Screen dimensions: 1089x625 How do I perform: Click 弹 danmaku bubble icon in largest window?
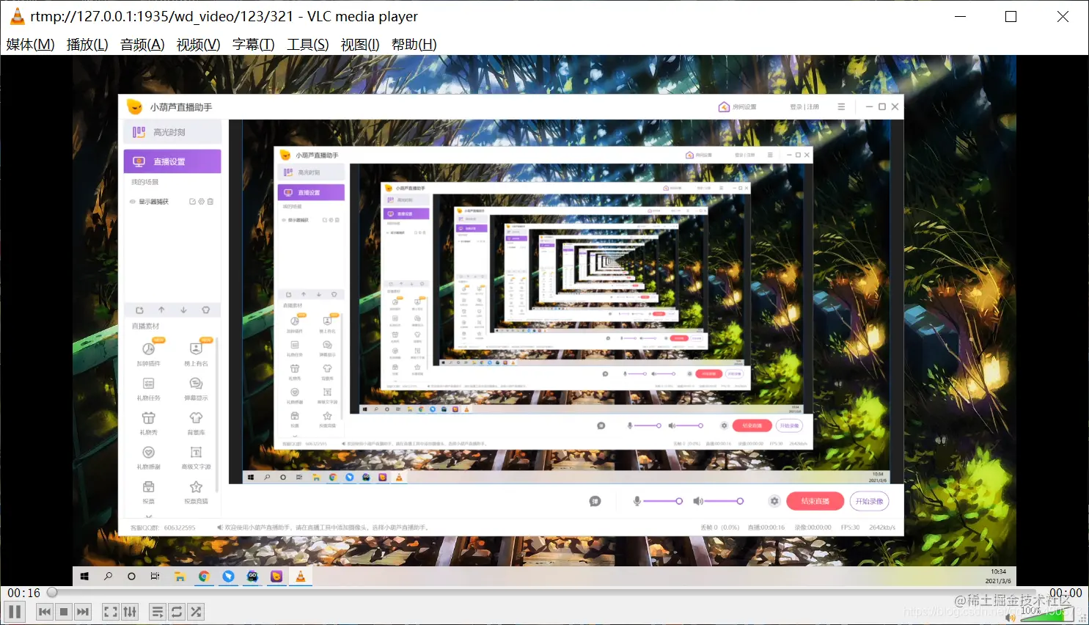pyautogui.click(x=595, y=501)
